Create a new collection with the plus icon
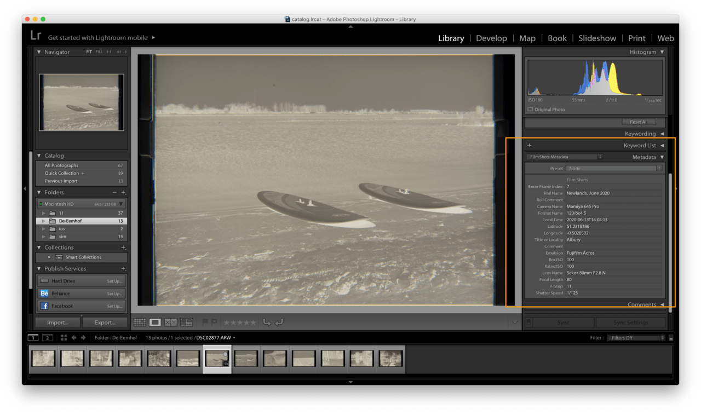The height and width of the screenshot is (414, 701). tap(123, 248)
